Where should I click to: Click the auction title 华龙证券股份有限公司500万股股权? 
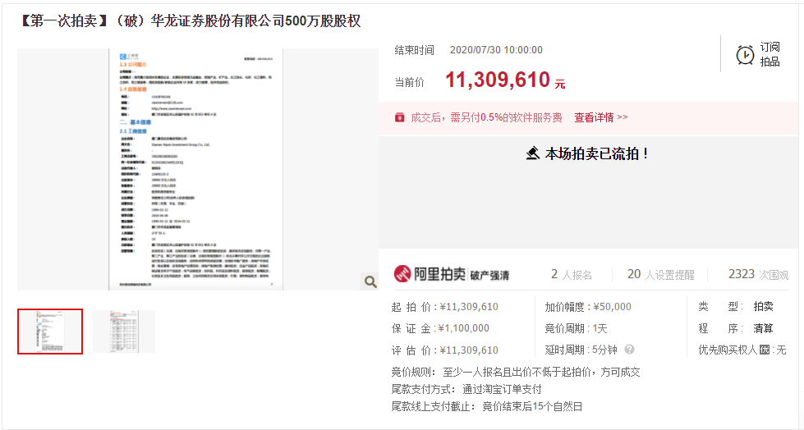pos(256,21)
